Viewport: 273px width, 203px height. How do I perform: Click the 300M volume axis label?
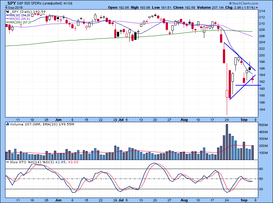(263, 139)
